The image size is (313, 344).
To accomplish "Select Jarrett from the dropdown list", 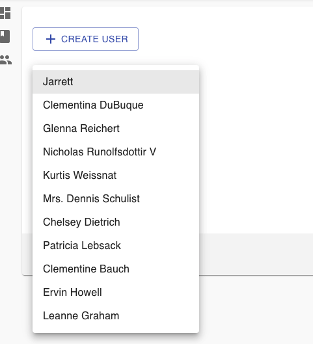I will [x=116, y=82].
